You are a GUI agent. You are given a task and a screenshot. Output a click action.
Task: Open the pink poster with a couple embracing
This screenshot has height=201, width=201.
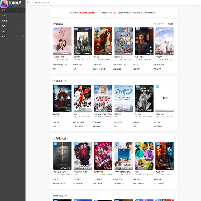(x=62, y=41)
